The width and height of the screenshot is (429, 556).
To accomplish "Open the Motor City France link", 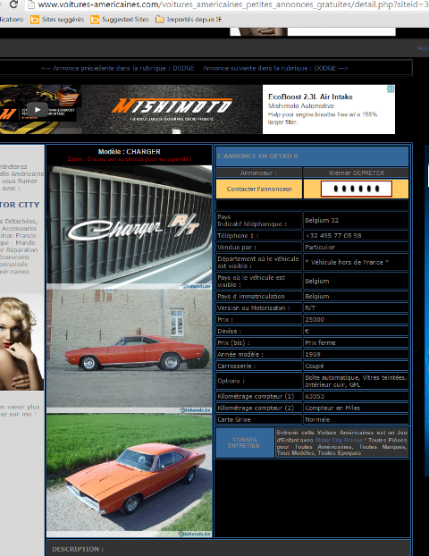I will 339,440.
